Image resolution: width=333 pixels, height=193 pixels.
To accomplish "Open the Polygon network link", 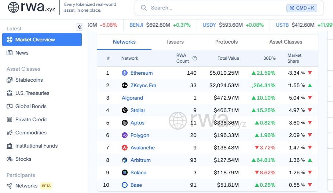I will click(140, 135).
